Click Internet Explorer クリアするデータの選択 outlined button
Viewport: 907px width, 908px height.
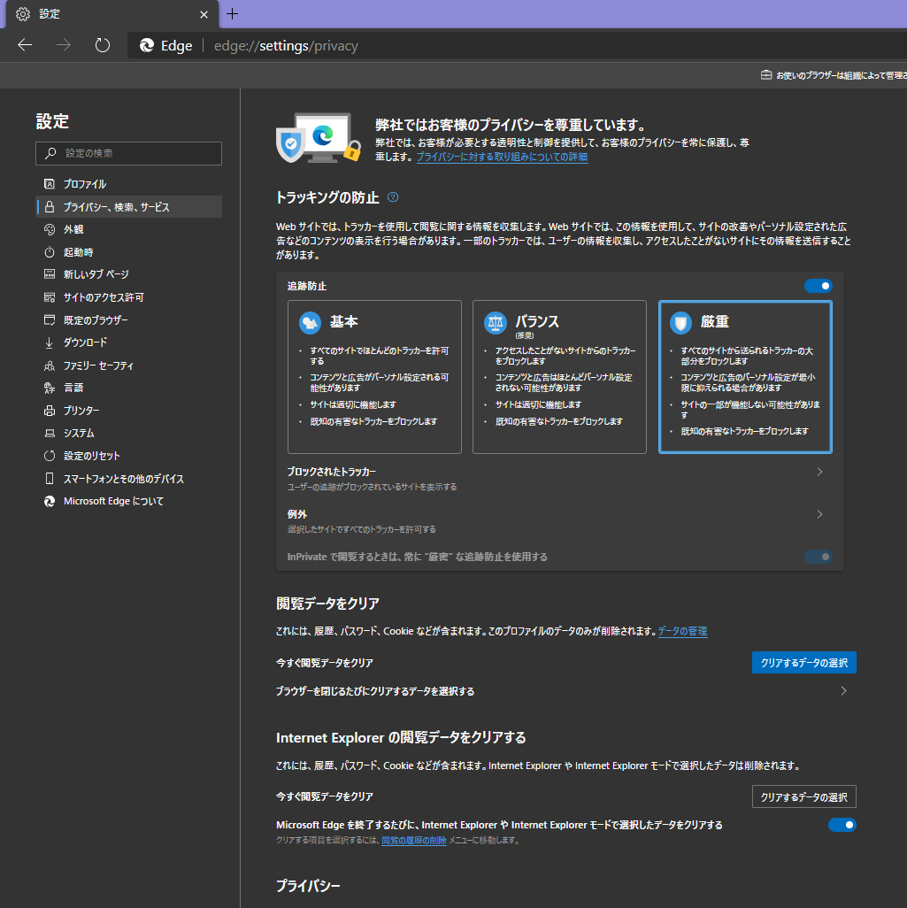803,796
